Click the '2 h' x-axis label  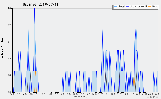click(25, 94)
